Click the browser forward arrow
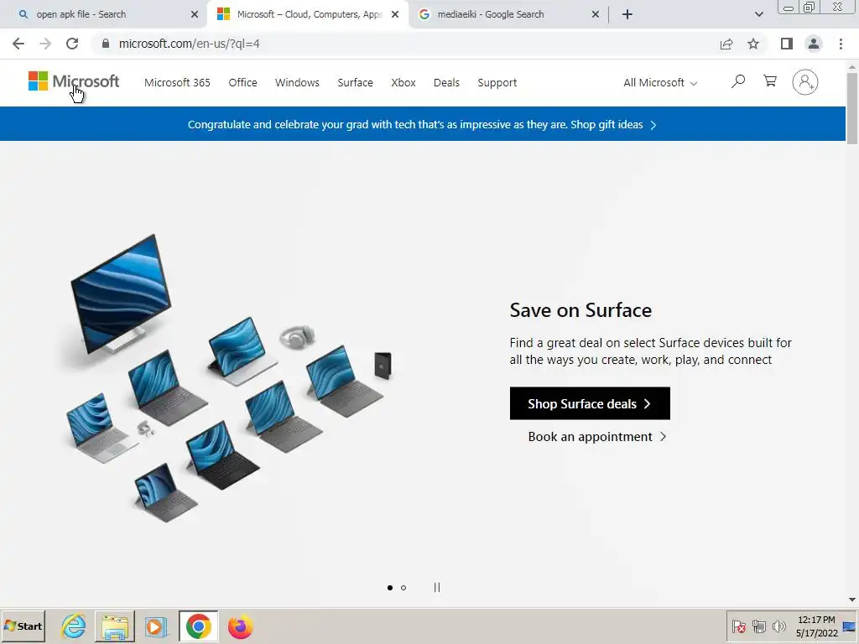 pyautogui.click(x=45, y=44)
